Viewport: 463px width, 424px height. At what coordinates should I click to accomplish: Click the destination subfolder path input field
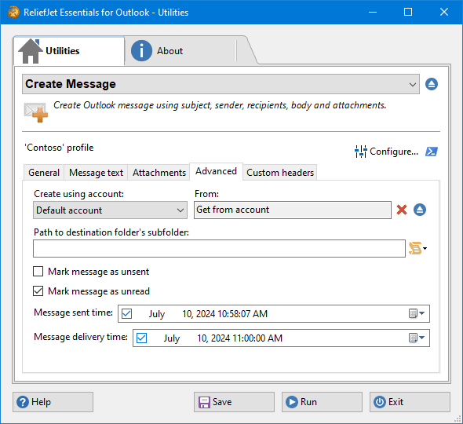pos(219,248)
